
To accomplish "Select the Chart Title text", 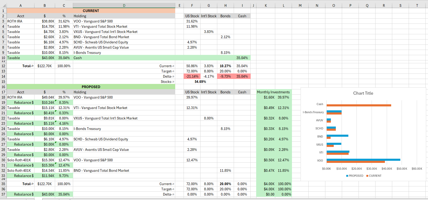I will [363, 93].
